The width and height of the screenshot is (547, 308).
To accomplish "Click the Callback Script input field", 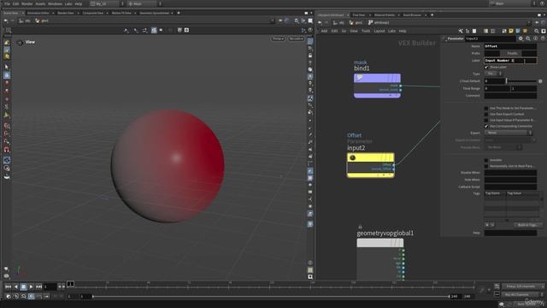I will point(510,187).
